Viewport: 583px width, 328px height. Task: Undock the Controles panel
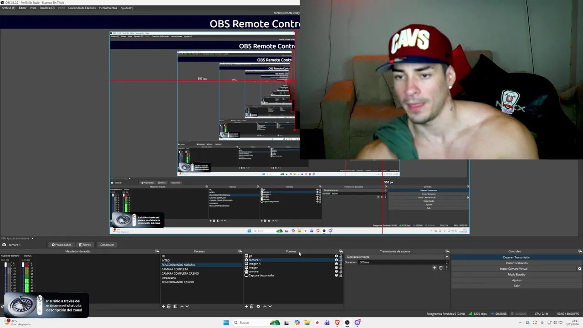(580, 251)
